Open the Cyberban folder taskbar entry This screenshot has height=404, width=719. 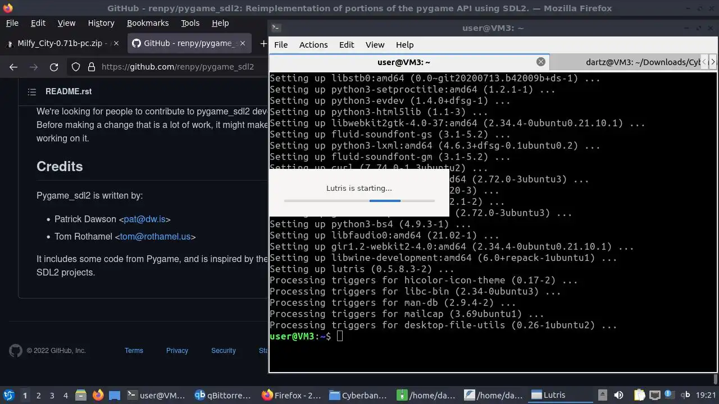point(358,395)
